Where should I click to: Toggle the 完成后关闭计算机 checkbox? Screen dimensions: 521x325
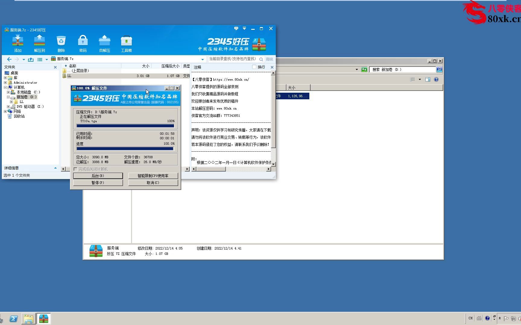pyautogui.click(x=75, y=169)
